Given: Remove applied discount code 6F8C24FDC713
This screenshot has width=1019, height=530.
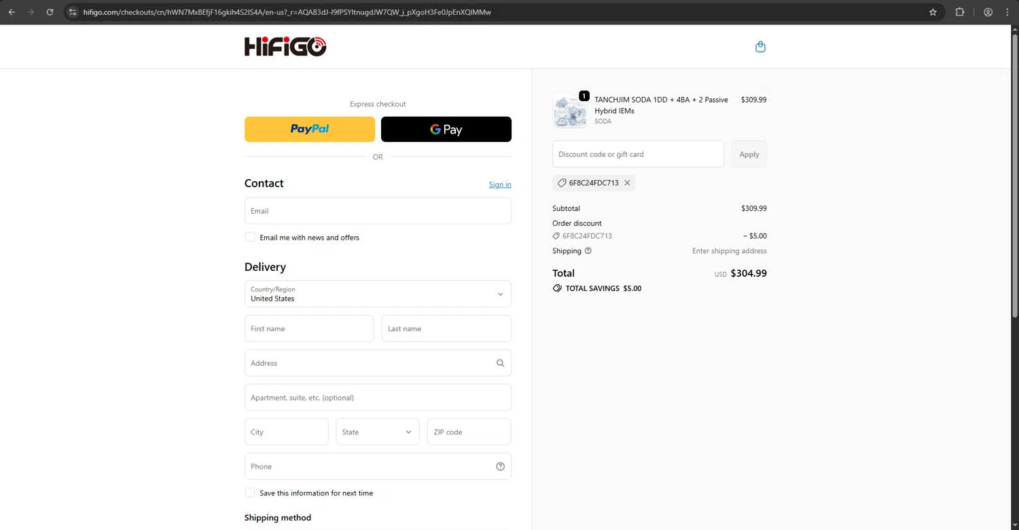Looking at the screenshot, I should pyautogui.click(x=627, y=183).
